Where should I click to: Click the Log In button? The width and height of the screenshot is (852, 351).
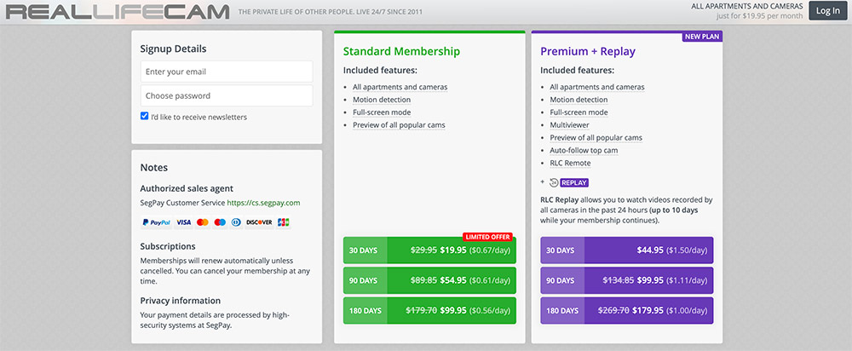(x=827, y=11)
